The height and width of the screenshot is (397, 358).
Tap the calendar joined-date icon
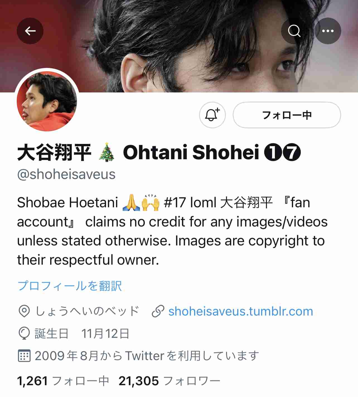24,356
